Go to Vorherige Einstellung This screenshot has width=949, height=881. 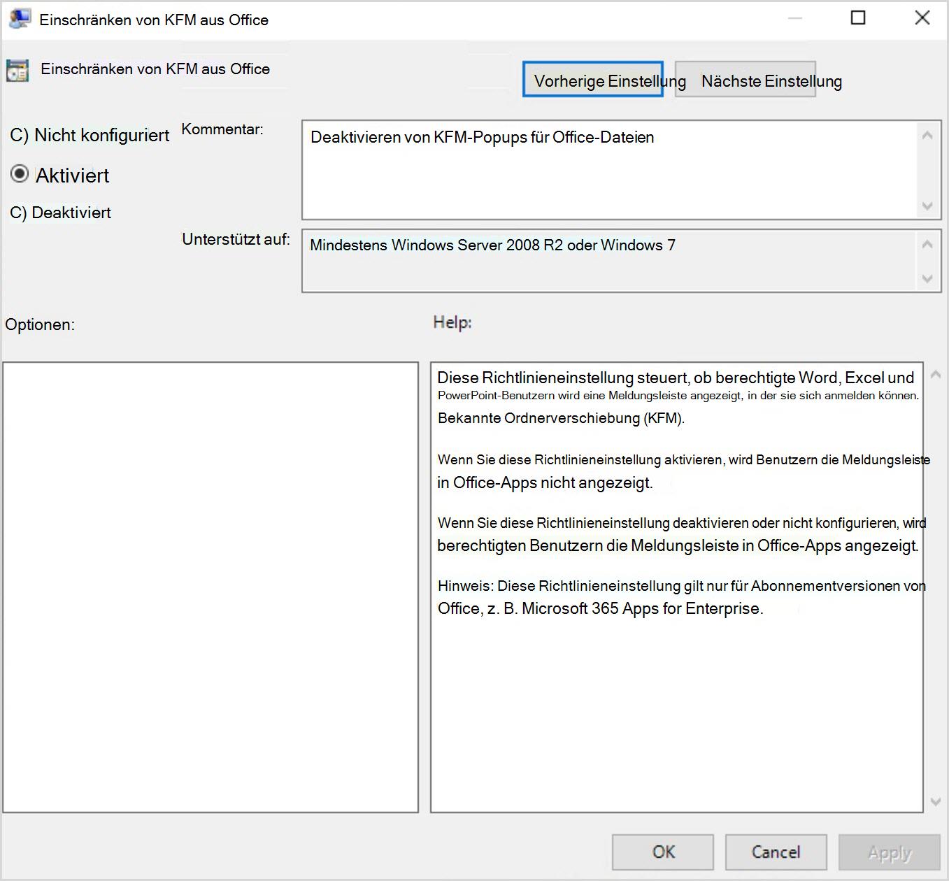[592, 80]
